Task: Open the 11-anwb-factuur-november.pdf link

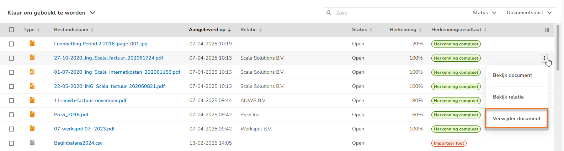Action: [90, 100]
